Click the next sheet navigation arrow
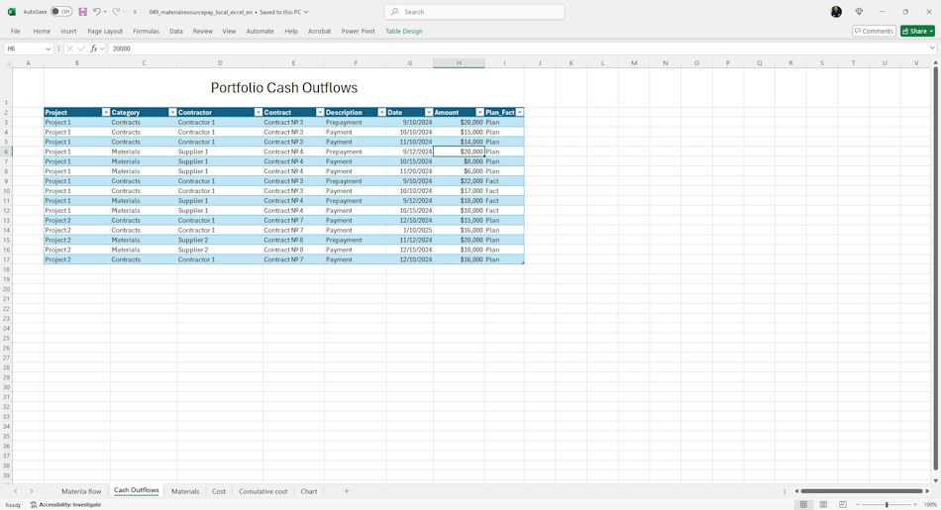The height and width of the screenshot is (510, 941). click(x=32, y=491)
